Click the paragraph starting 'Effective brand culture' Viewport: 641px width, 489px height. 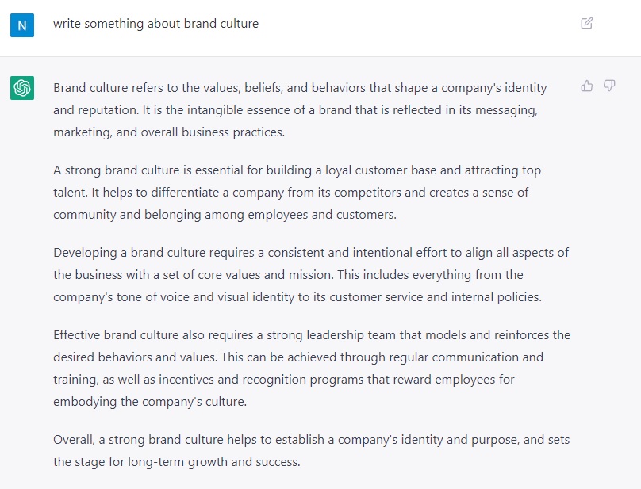click(x=312, y=368)
